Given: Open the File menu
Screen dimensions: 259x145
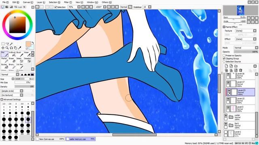Looking at the screenshot, I should [x=5, y=2].
